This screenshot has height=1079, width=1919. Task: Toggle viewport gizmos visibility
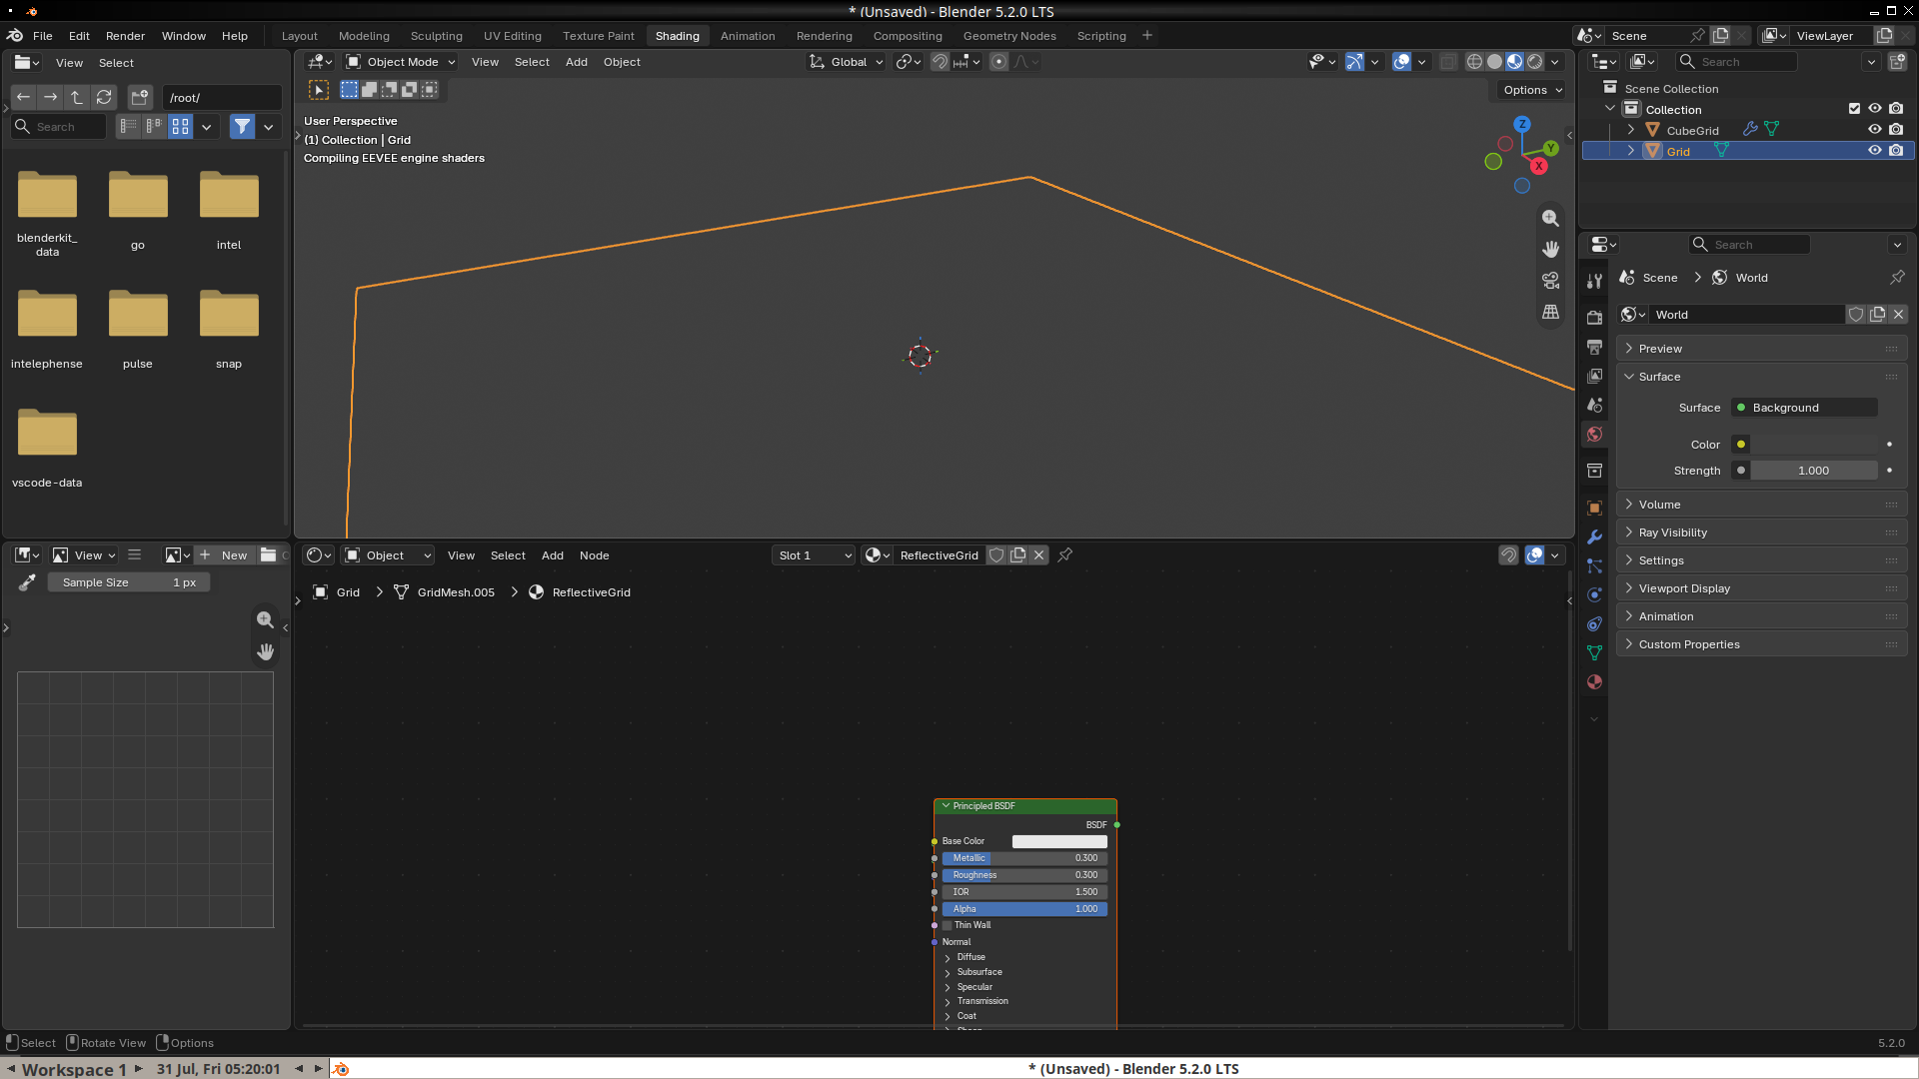tap(1354, 62)
